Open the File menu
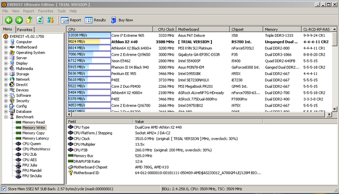Screen dimensions: 339x194 (5, 11)
